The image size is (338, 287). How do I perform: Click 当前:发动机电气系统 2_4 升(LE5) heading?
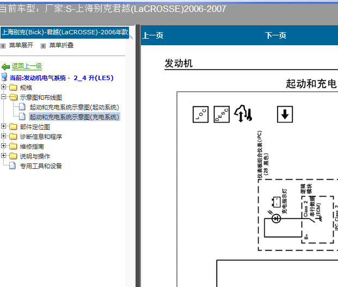click(x=62, y=78)
